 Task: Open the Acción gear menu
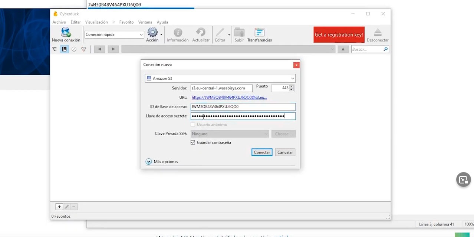152,32
